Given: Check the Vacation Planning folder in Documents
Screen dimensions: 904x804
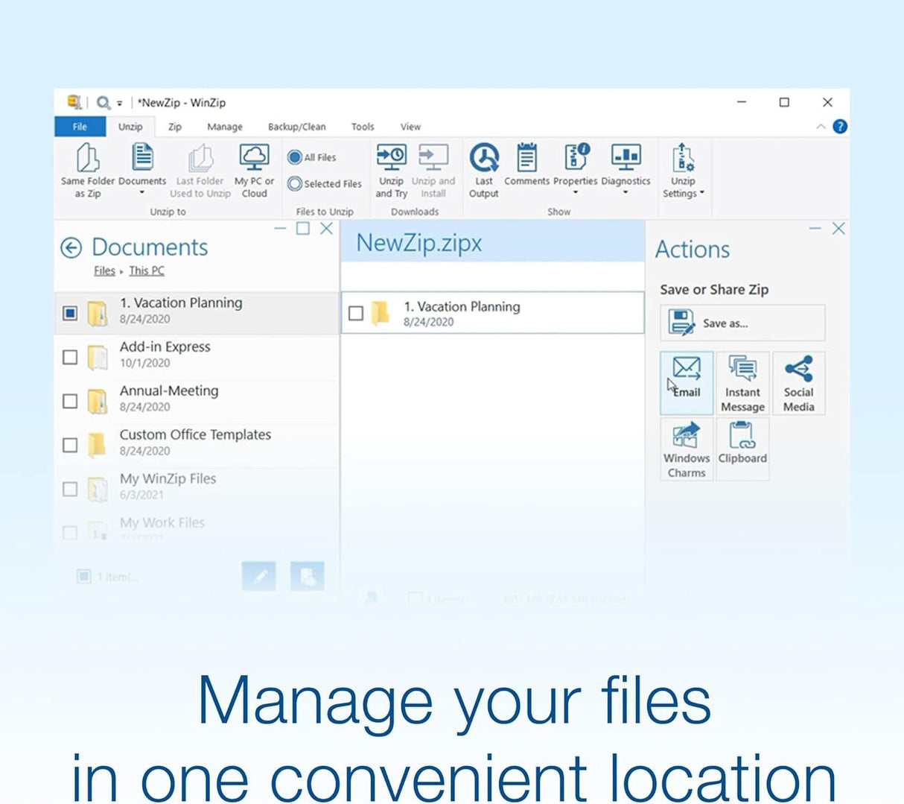Looking at the screenshot, I should [x=71, y=313].
